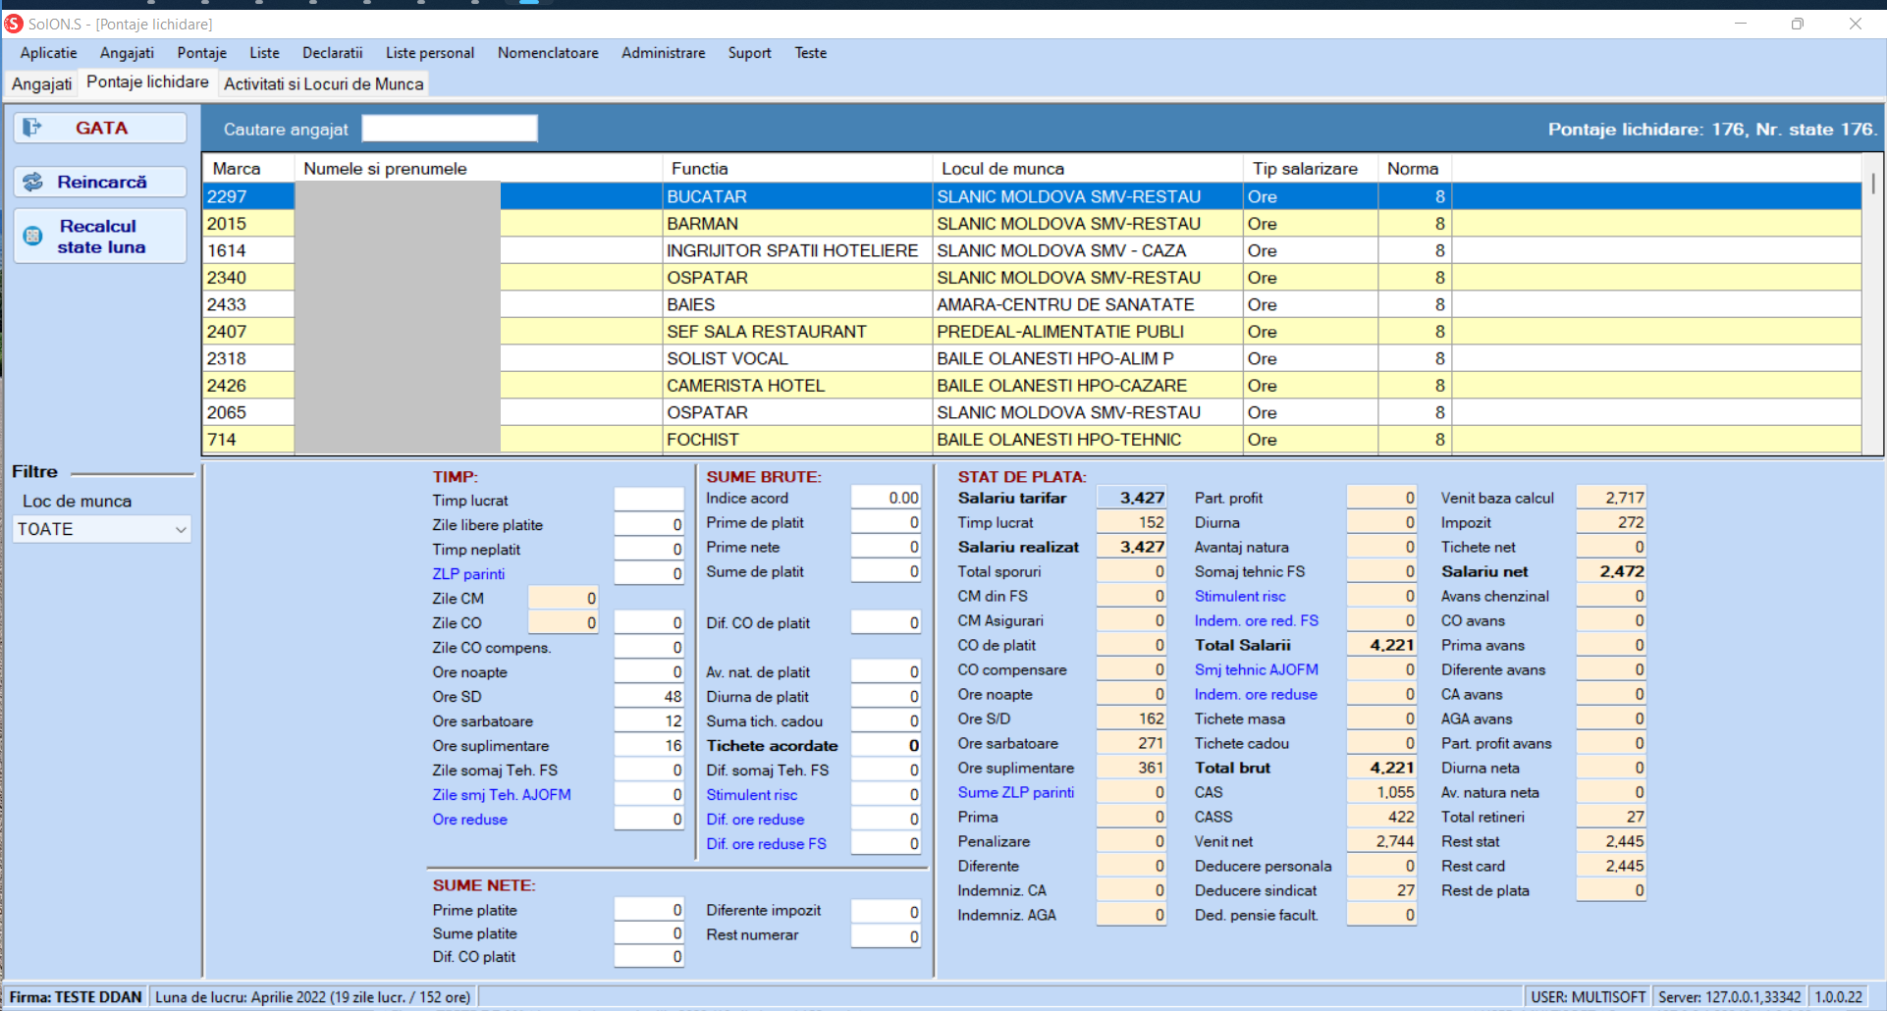Screen dimensions: 1887x1011
Task: Sort by Functia column header
Action: [x=699, y=169]
